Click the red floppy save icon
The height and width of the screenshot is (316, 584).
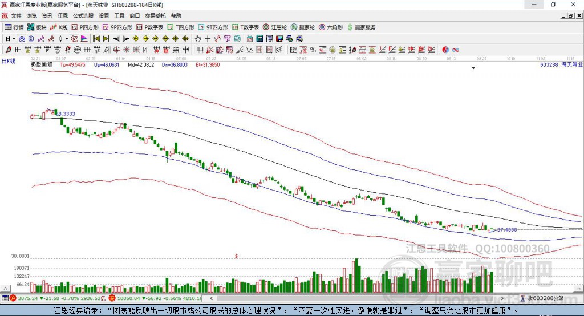[x=279, y=39]
